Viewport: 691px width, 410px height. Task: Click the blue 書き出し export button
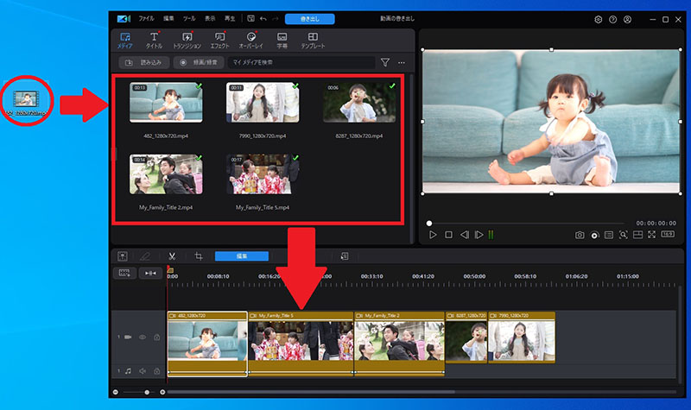(310, 19)
